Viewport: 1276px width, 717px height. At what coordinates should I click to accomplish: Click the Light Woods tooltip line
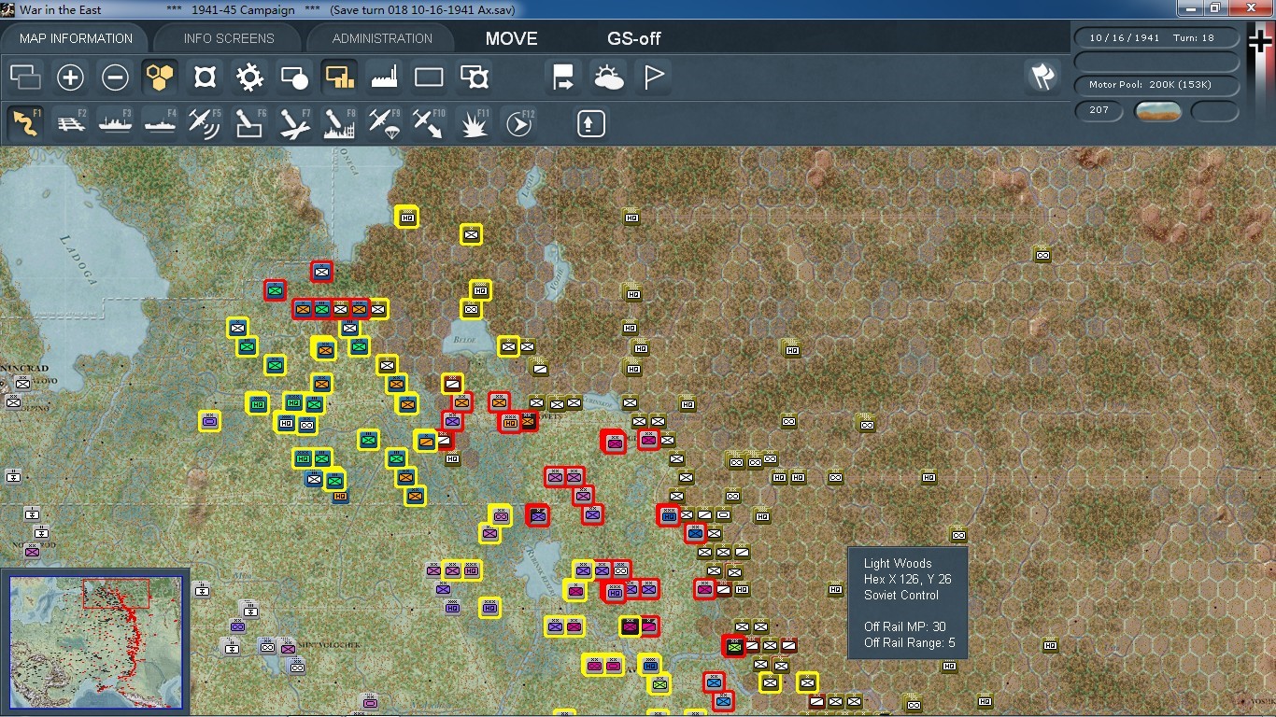click(898, 563)
